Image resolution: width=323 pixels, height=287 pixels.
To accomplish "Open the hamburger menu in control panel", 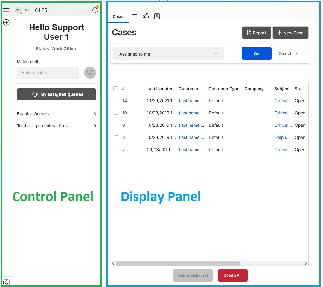I will click(6, 10).
